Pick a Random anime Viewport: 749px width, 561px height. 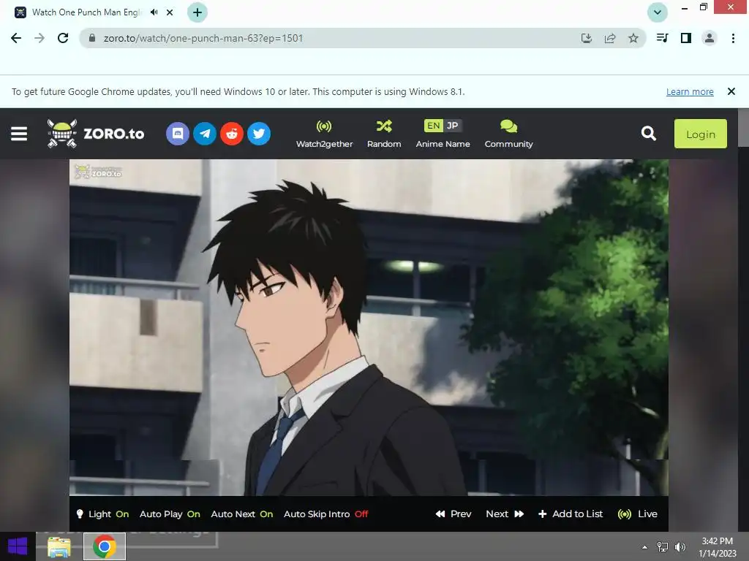384,134
